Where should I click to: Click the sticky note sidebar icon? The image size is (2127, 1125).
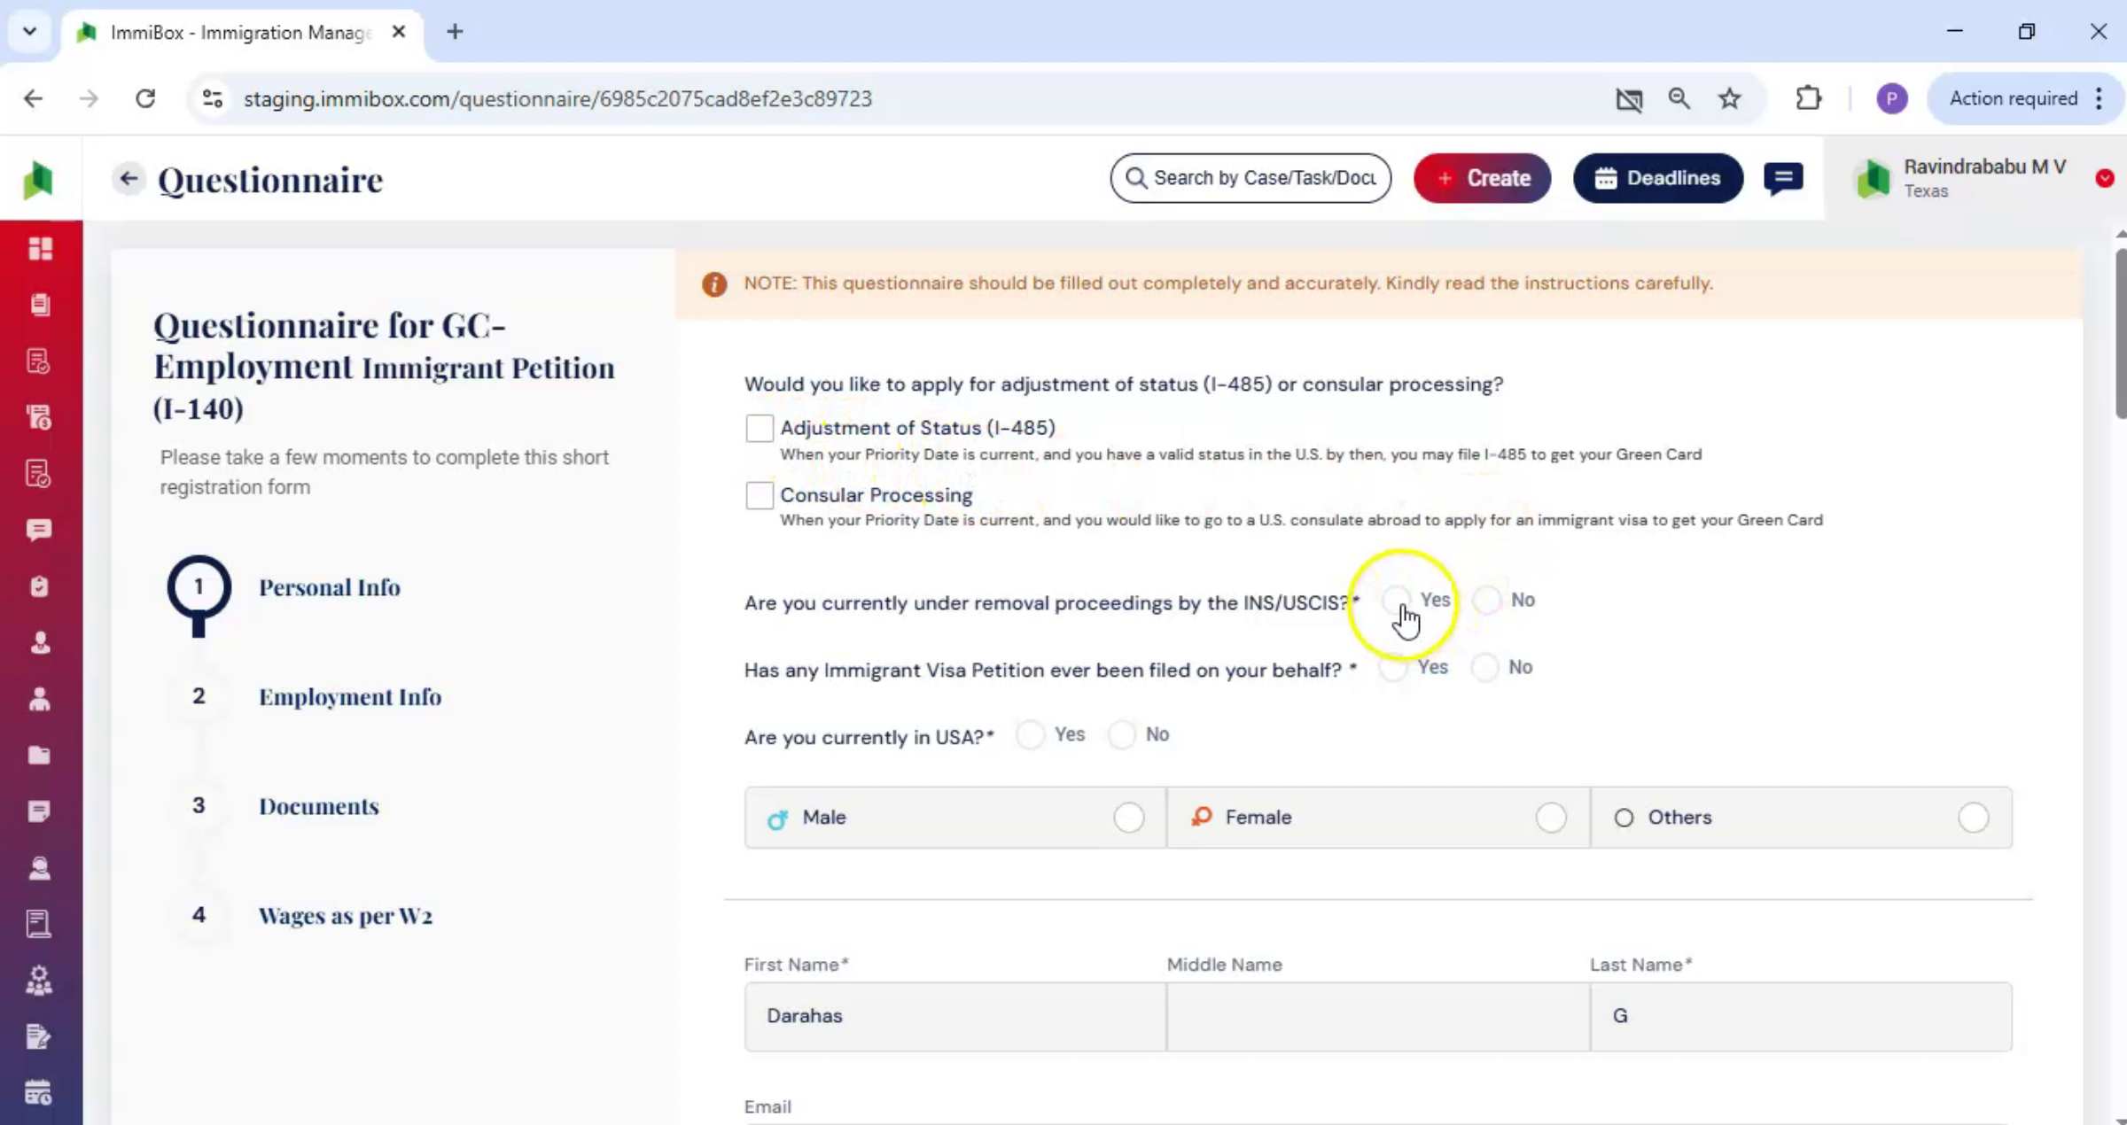click(x=39, y=811)
